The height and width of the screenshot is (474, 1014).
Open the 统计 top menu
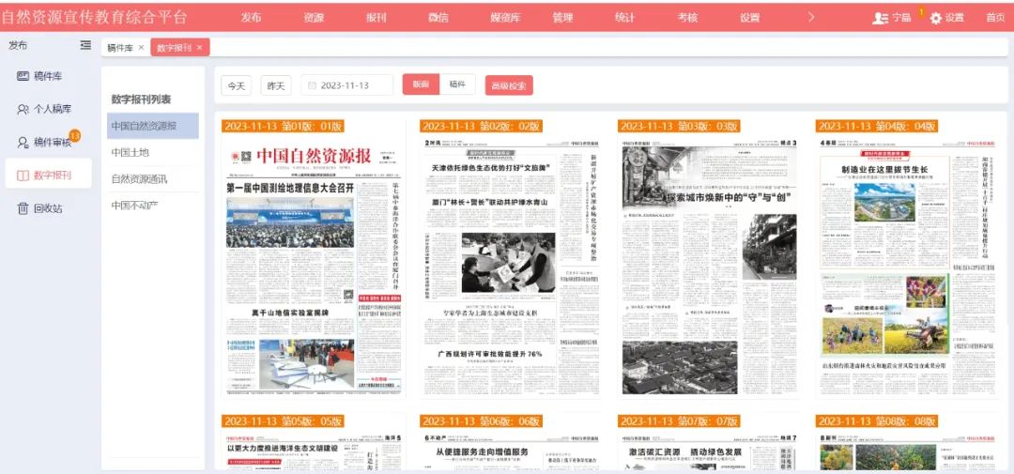(624, 17)
